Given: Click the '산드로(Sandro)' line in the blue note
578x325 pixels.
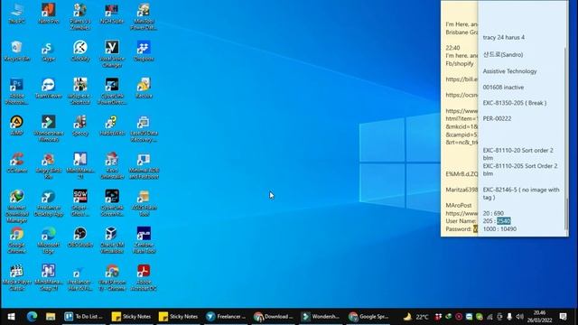Looking at the screenshot, I should (x=503, y=54).
